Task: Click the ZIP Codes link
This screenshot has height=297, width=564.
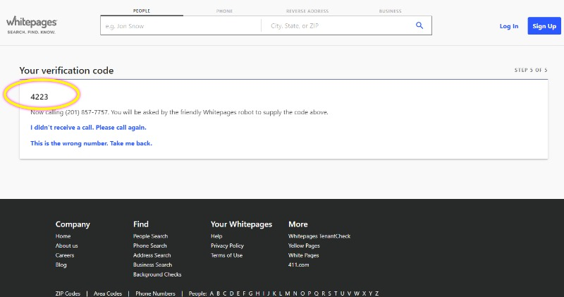Action: [68, 293]
